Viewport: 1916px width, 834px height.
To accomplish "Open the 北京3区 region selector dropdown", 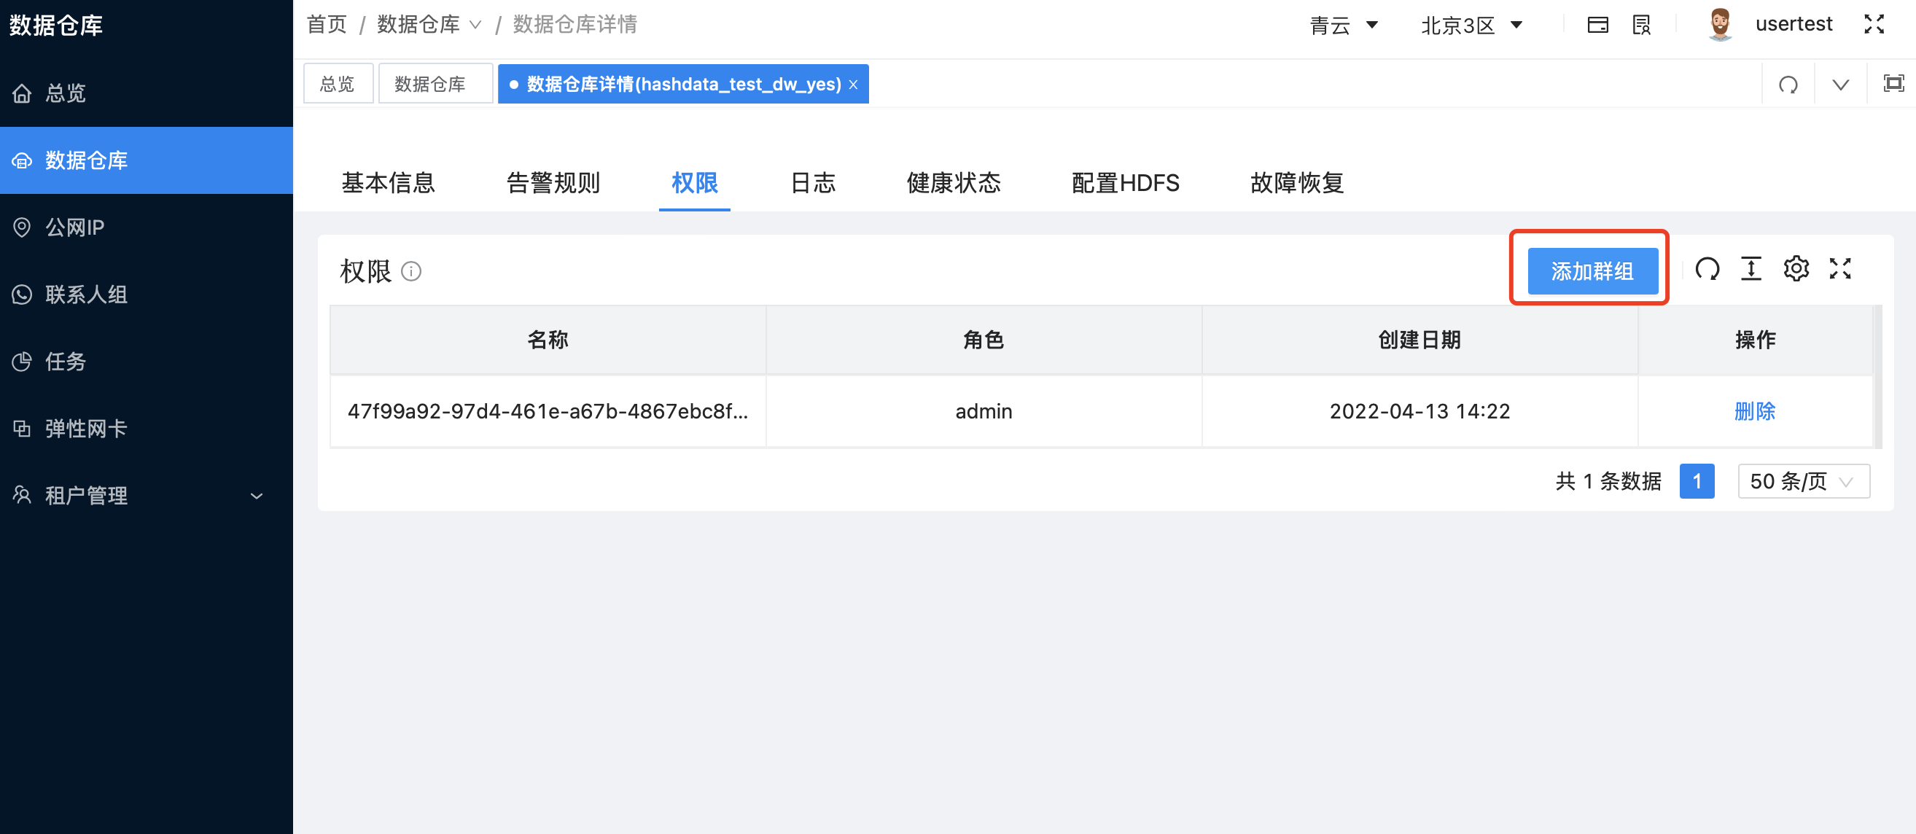I will [x=1472, y=24].
